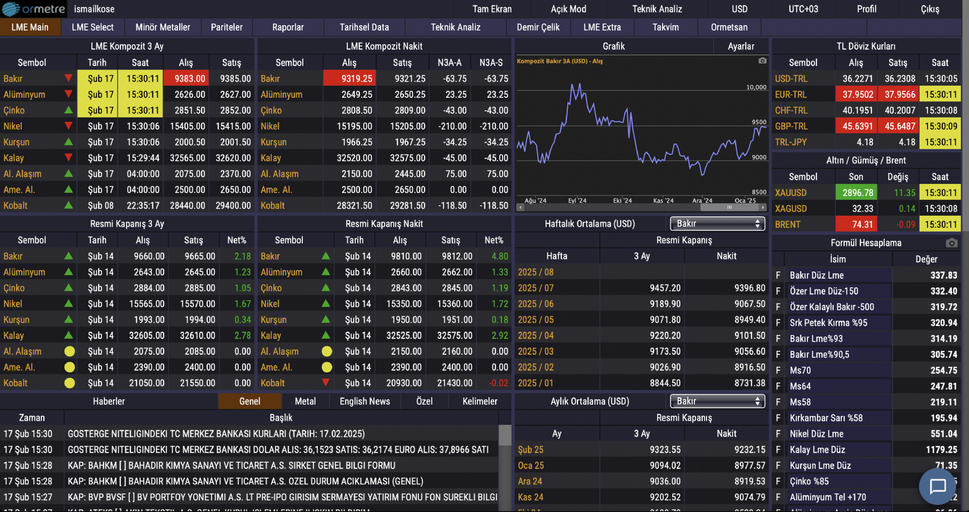Viewport: 969px width, 512px height.
Task: Click the camera icon in Formül Hesaplama
Action: [x=951, y=243]
